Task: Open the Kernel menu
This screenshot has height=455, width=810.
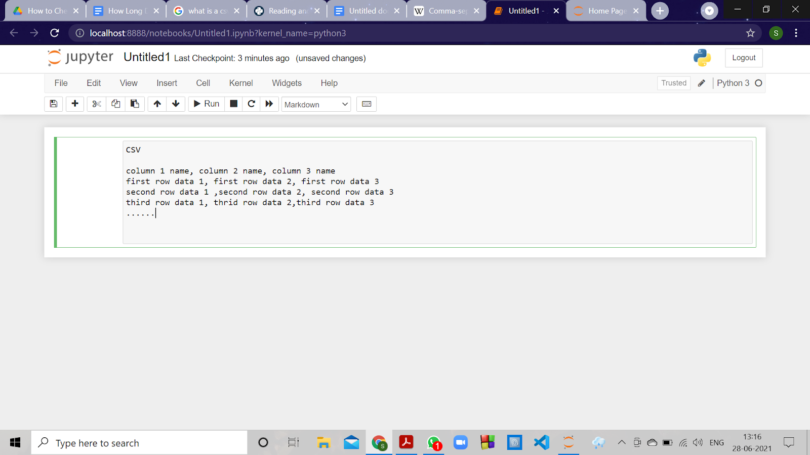Action: coord(240,83)
